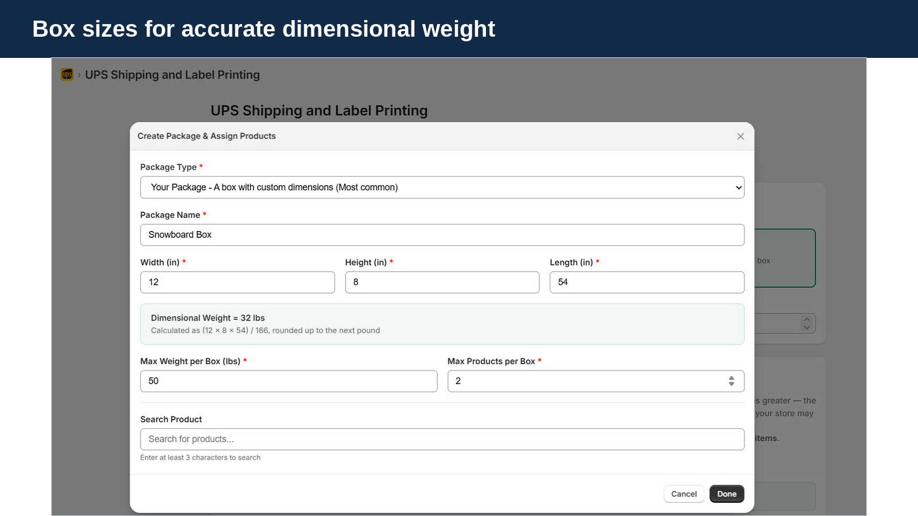Click the Max Products per Box label
918x516 pixels.
(x=491, y=361)
